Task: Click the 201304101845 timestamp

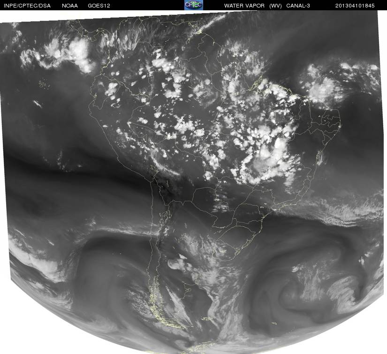Action: coord(355,6)
